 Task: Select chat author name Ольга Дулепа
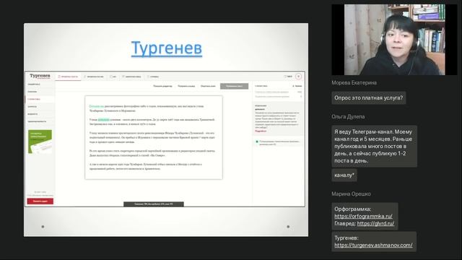348,117
